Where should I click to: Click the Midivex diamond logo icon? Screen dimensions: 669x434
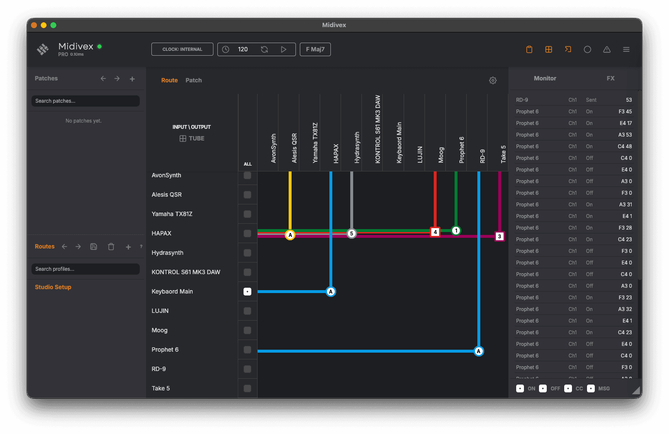click(x=42, y=49)
